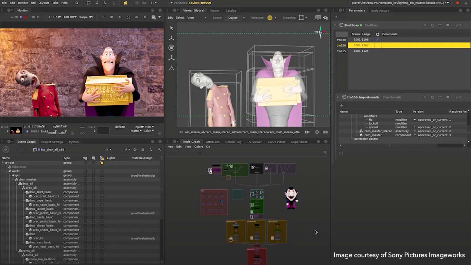Click the swap Front/Back arrows icon

(x=82, y=127)
